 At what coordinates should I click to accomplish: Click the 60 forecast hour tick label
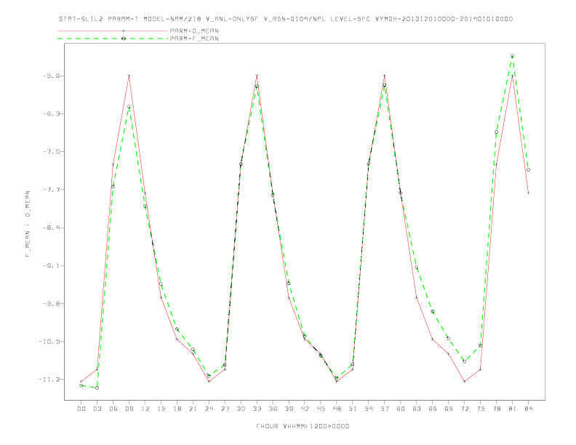click(401, 409)
